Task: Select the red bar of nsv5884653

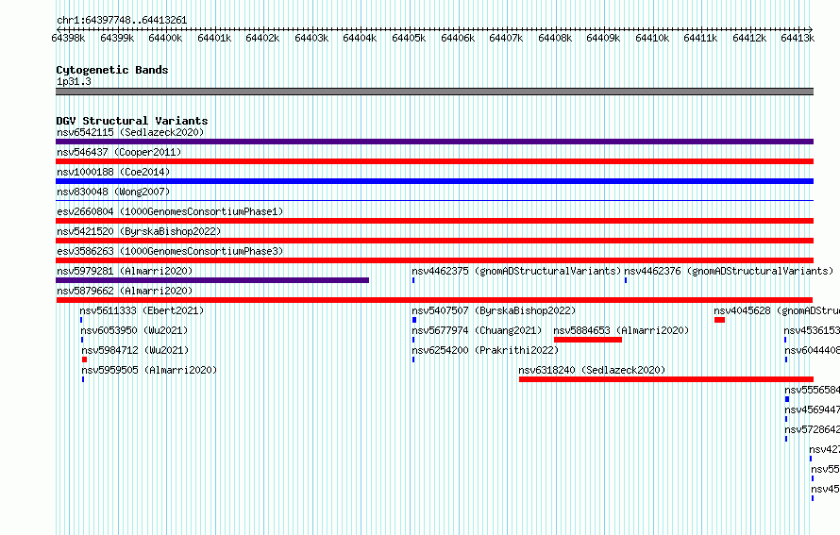Action: tap(588, 340)
